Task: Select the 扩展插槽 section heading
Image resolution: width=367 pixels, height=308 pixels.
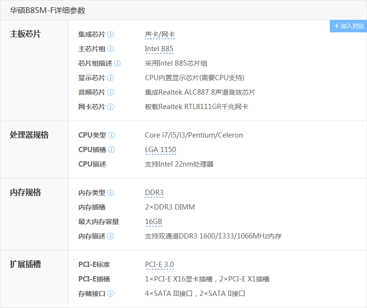Action: pyautogui.click(x=25, y=265)
